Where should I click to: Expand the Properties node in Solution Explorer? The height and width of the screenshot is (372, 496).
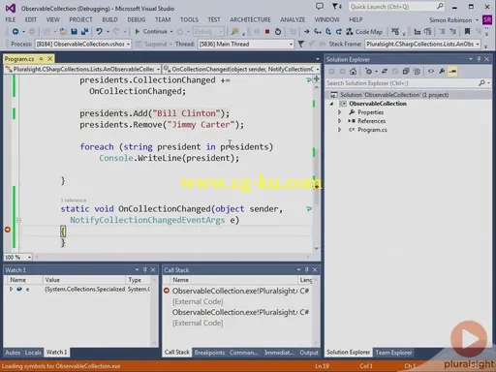[340, 112]
